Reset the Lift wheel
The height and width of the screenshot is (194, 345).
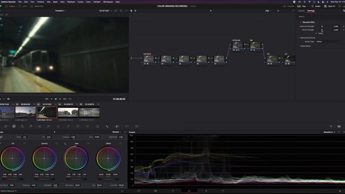pyautogui.click(x=24, y=143)
